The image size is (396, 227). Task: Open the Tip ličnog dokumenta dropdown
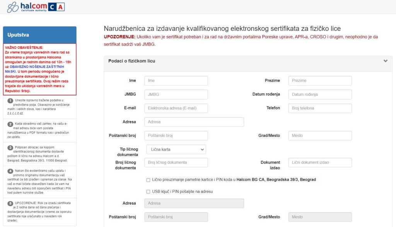coord(176,149)
